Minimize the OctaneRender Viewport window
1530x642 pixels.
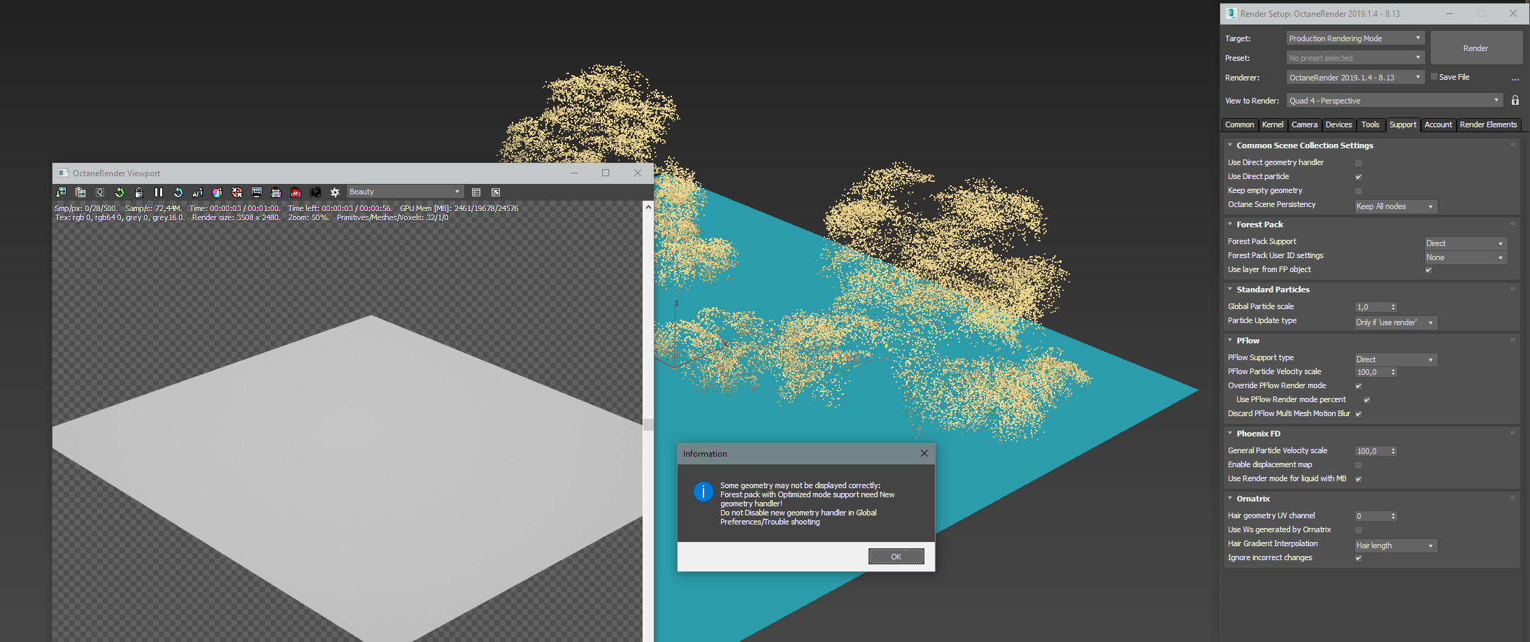coord(574,173)
